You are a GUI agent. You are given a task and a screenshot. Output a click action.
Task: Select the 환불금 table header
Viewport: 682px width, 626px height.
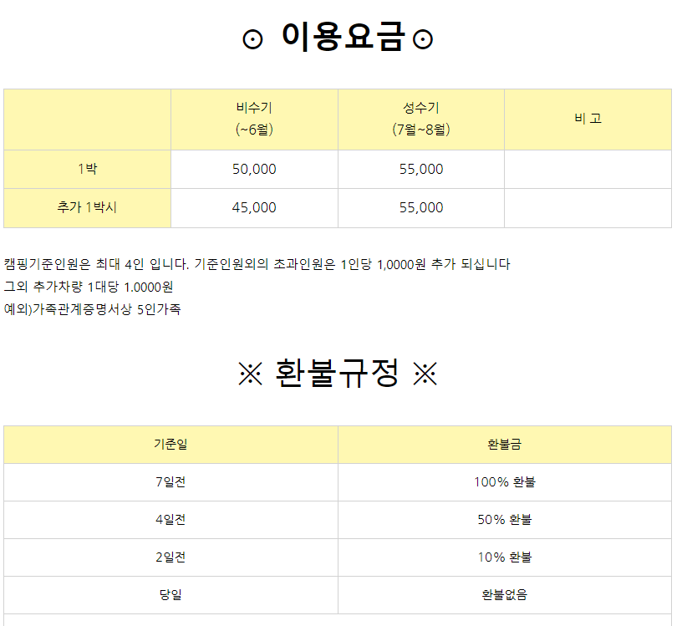click(x=509, y=445)
